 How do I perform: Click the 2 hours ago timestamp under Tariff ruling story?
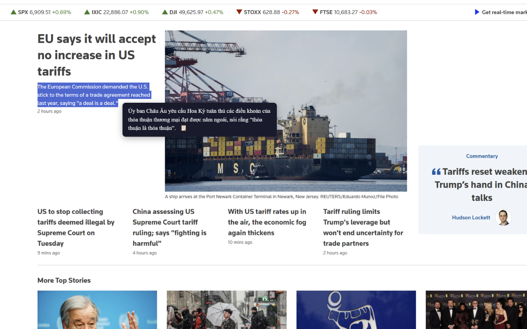335,253
